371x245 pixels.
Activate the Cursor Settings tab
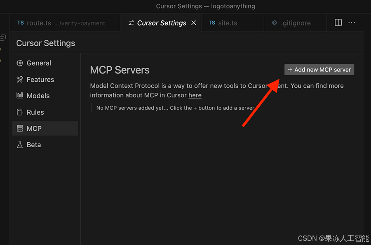click(161, 23)
